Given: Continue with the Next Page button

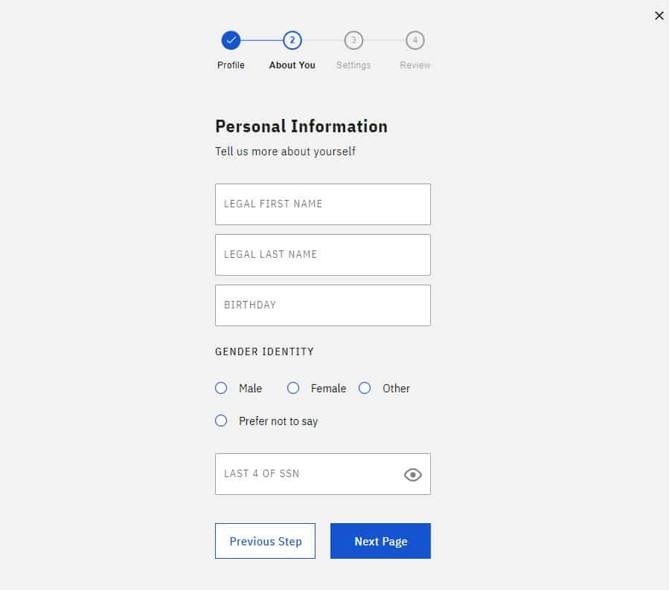Looking at the screenshot, I should point(380,541).
